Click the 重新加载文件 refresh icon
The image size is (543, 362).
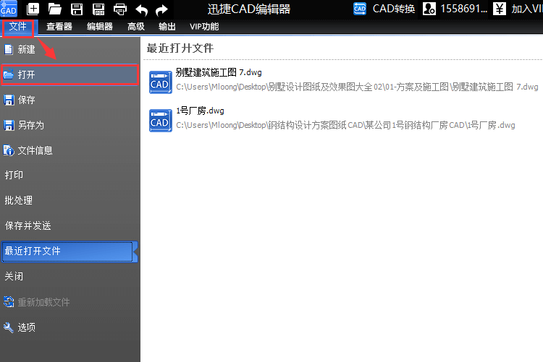click(x=9, y=302)
